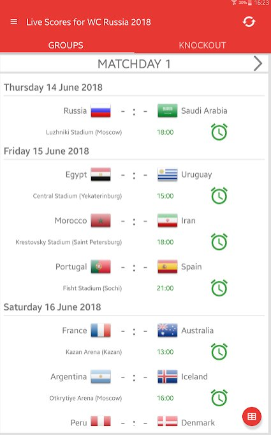Set reminder for Argentina vs Iceland match
The image size is (271, 435).
coord(219,398)
